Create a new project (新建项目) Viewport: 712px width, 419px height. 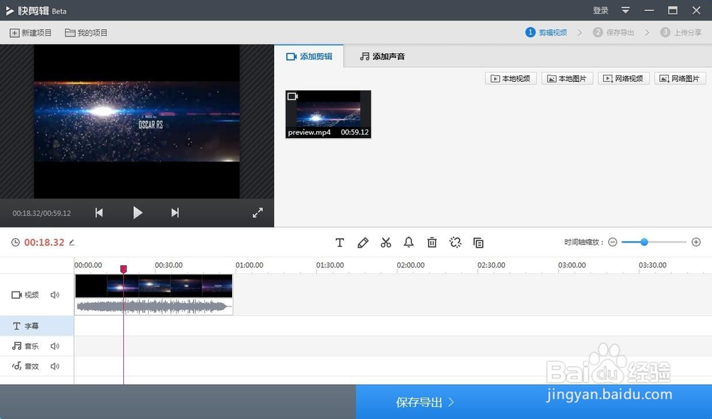pos(31,33)
